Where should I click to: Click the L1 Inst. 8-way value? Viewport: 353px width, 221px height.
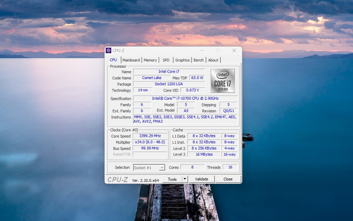229,142
